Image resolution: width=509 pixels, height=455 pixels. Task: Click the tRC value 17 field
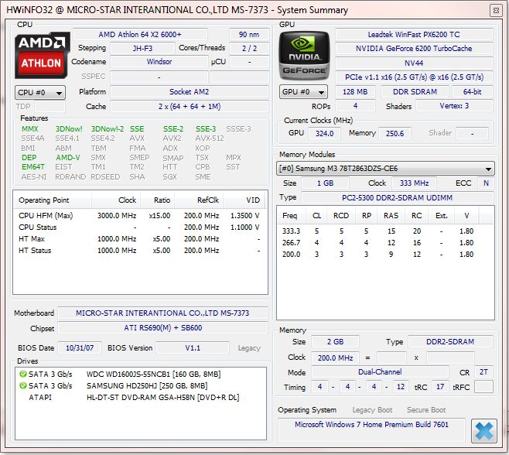coord(440,387)
